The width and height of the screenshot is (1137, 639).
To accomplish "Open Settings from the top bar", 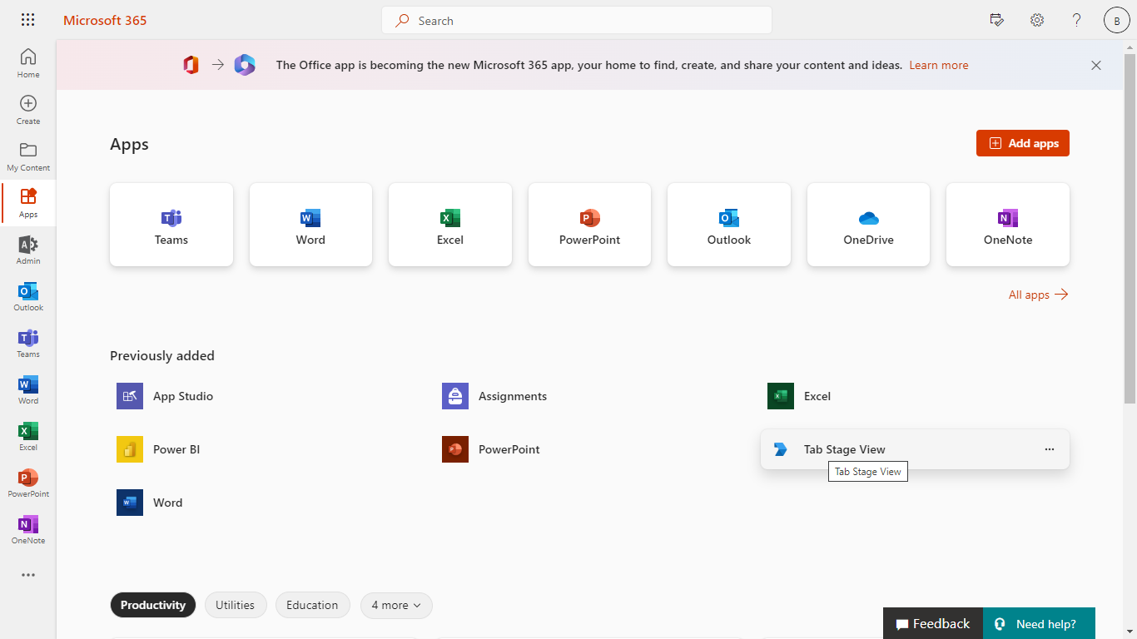I will (1036, 19).
